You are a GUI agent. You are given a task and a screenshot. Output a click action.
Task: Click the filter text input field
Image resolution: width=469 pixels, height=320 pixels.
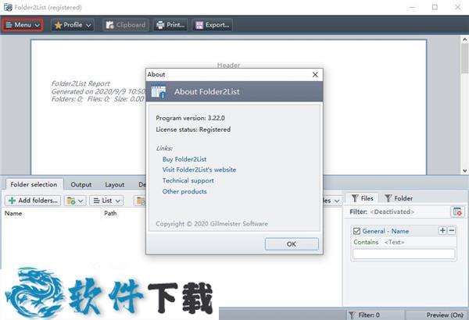[404, 254]
